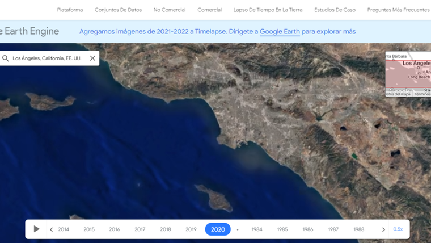
Task: Go to year 1984 on timeline
Action: (257, 229)
